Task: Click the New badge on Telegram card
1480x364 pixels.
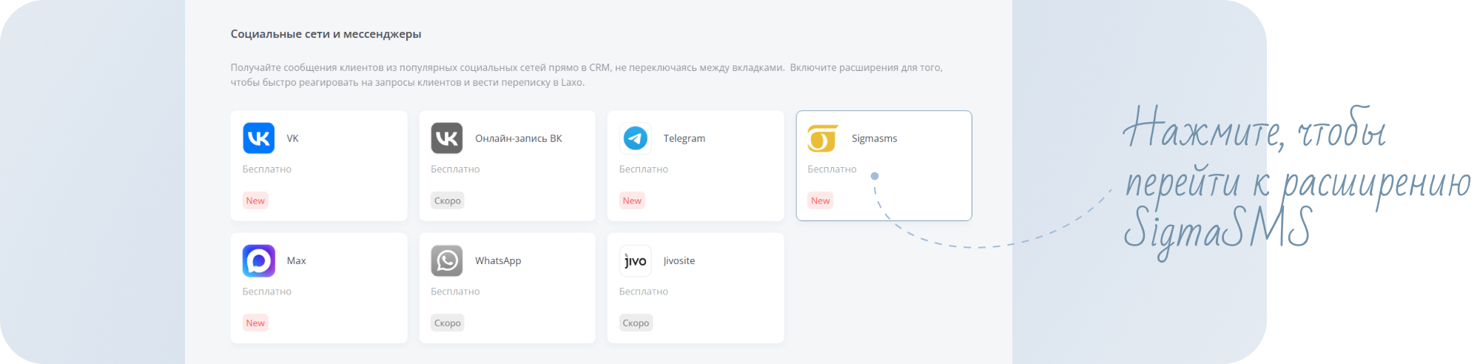Action: pos(632,200)
